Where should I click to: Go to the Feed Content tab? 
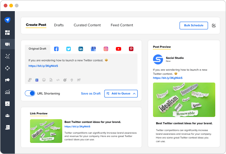(x=122, y=25)
